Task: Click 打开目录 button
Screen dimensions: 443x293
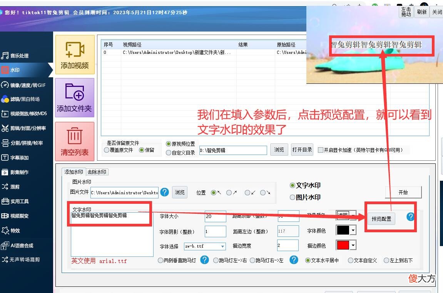Action: tap(302, 150)
